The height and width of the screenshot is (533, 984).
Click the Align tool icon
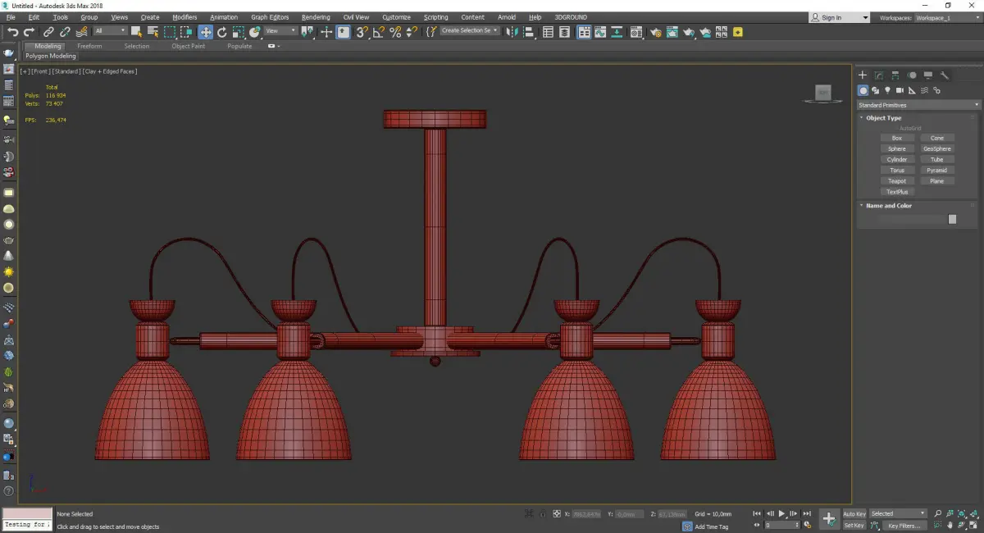[529, 32]
